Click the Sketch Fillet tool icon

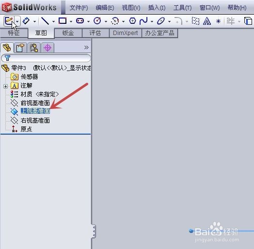coord(178,21)
